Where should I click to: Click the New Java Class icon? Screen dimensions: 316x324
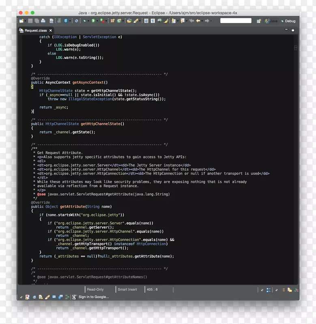[119, 21]
